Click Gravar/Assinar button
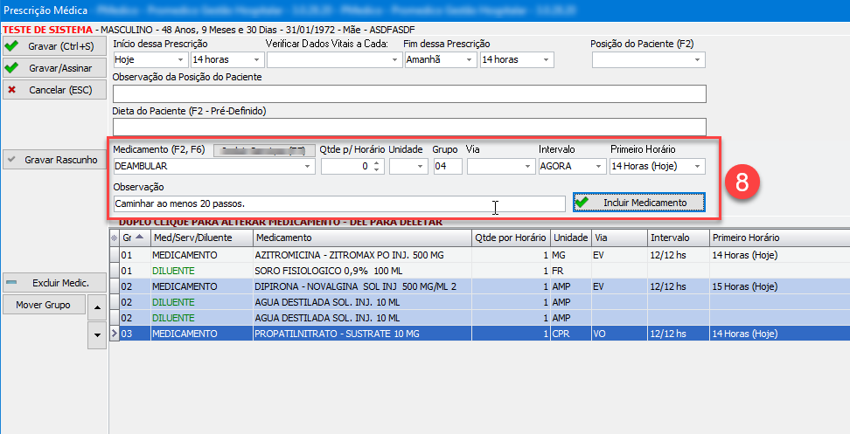Image resolution: width=850 pixels, height=434 pixels. 54,67
